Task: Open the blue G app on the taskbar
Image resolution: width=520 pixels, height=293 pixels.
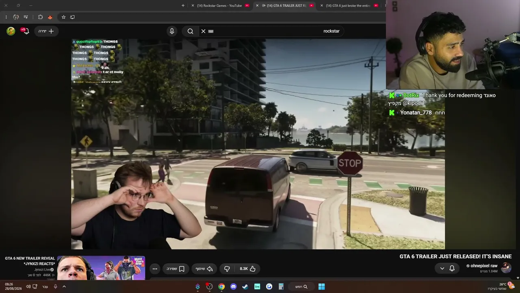Action: [x=269, y=286]
